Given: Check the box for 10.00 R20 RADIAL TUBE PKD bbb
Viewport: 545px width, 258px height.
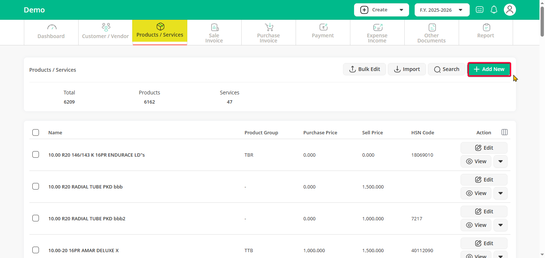Looking at the screenshot, I should click(36, 186).
